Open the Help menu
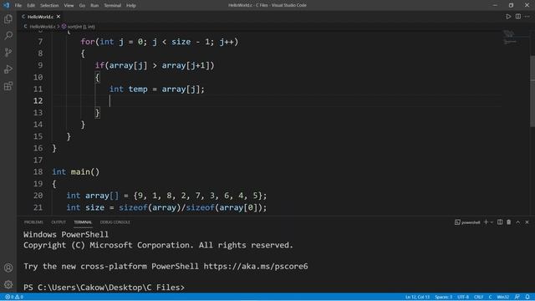Image resolution: width=535 pixels, height=301 pixels. 131,6
